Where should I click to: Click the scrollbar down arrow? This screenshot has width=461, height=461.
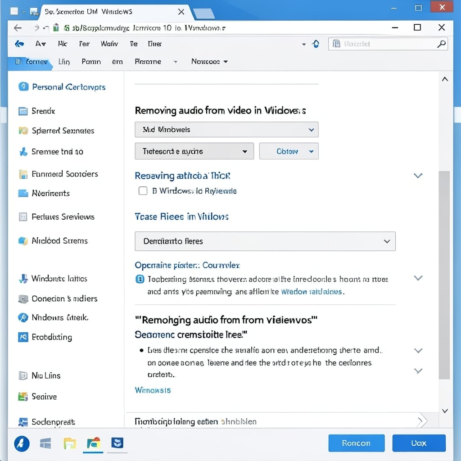click(445, 411)
